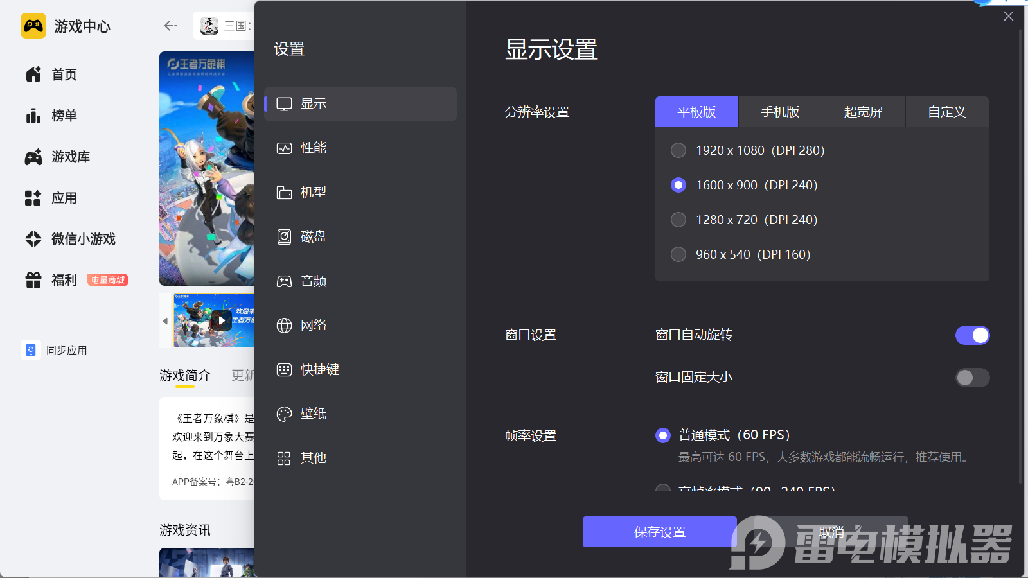Select 普通模式 (60 FPS) radio
1028x578 pixels.
(x=663, y=435)
